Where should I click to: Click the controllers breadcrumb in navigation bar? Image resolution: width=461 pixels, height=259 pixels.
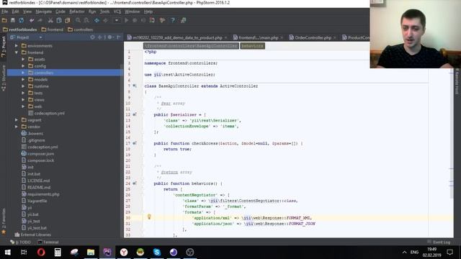(x=80, y=29)
